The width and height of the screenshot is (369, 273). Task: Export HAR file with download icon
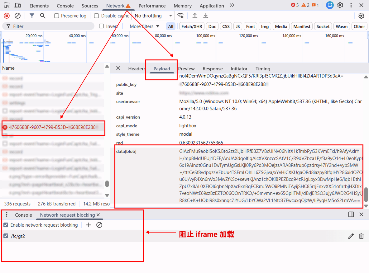point(206,16)
